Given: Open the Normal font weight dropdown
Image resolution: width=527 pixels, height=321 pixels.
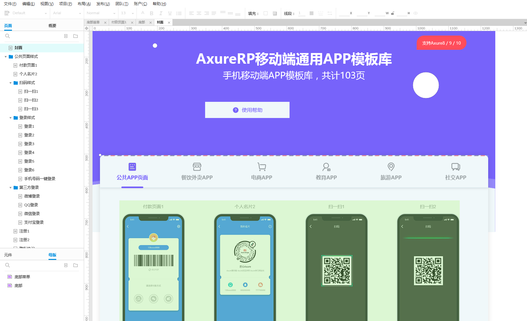Looking at the screenshot, I should point(114,14).
